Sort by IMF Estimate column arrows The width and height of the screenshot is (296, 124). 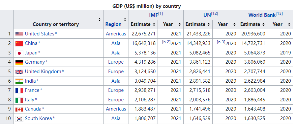point(154,24)
